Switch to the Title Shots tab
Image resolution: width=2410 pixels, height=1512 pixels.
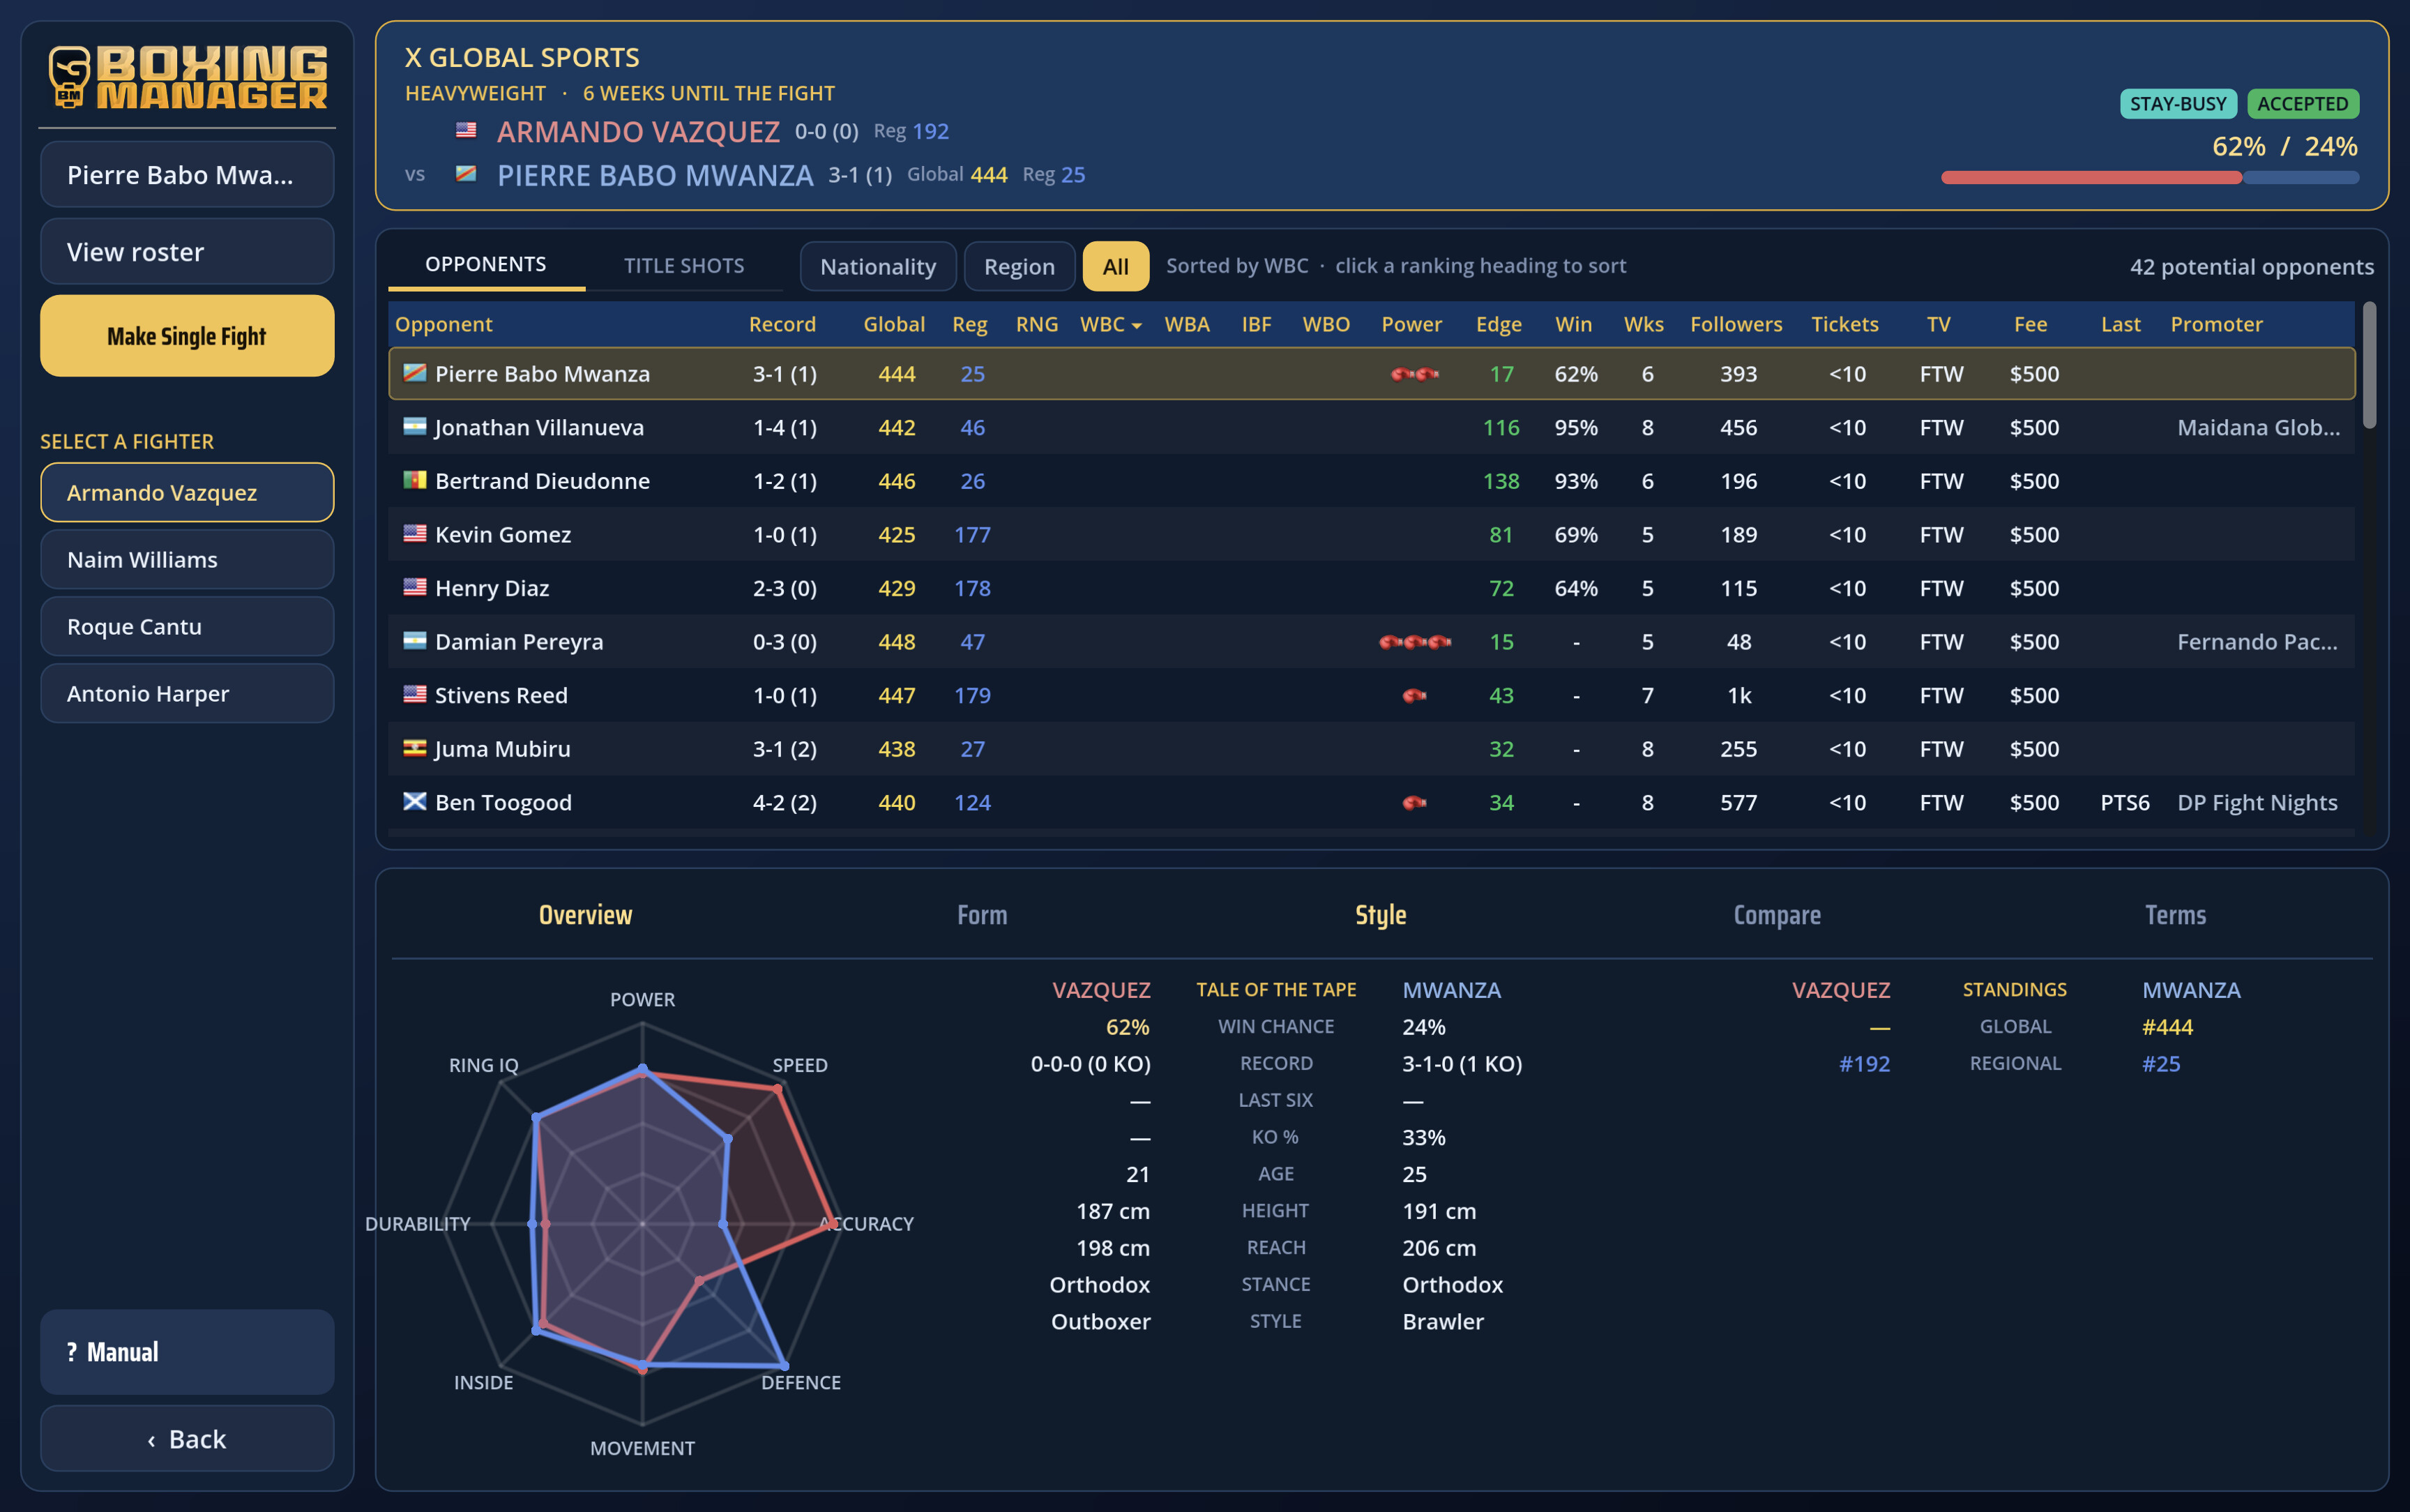pos(683,265)
